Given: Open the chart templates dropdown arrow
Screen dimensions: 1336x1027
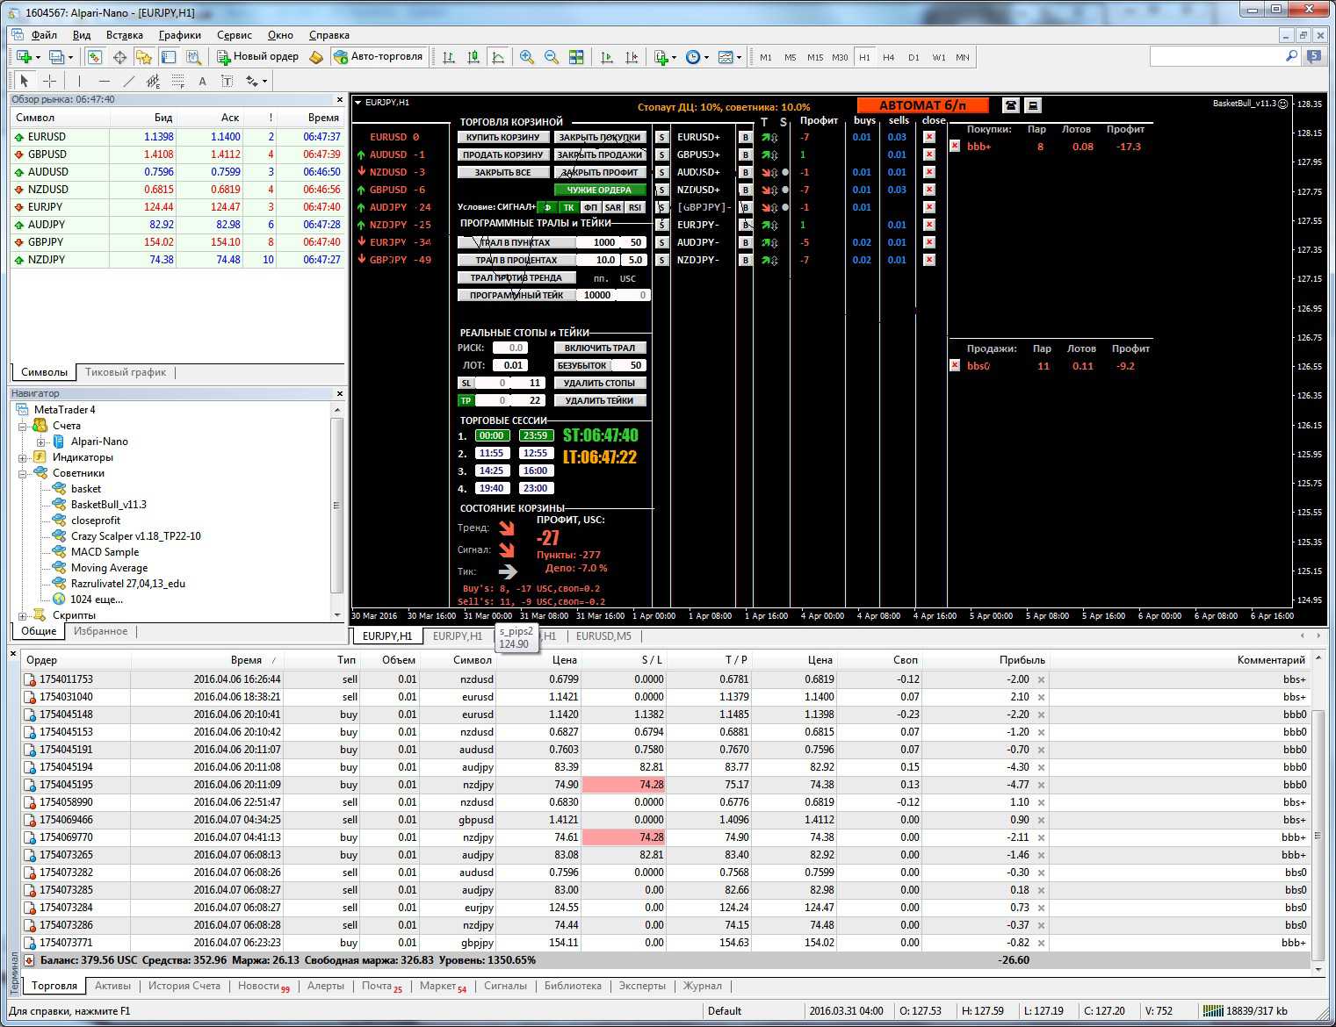Looking at the screenshot, I should [739, 58].
